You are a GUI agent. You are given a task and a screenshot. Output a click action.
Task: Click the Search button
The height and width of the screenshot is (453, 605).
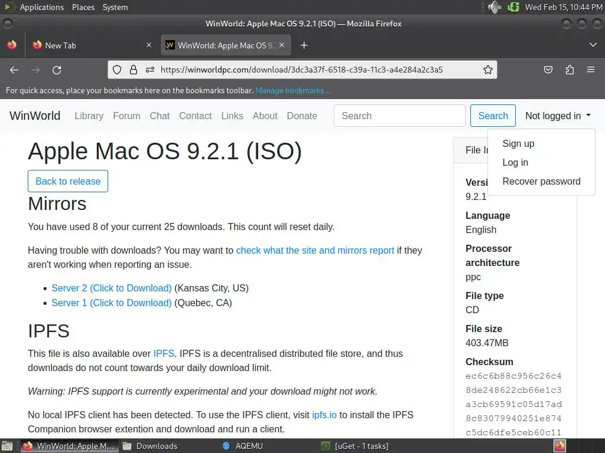(x=493, y=116)
